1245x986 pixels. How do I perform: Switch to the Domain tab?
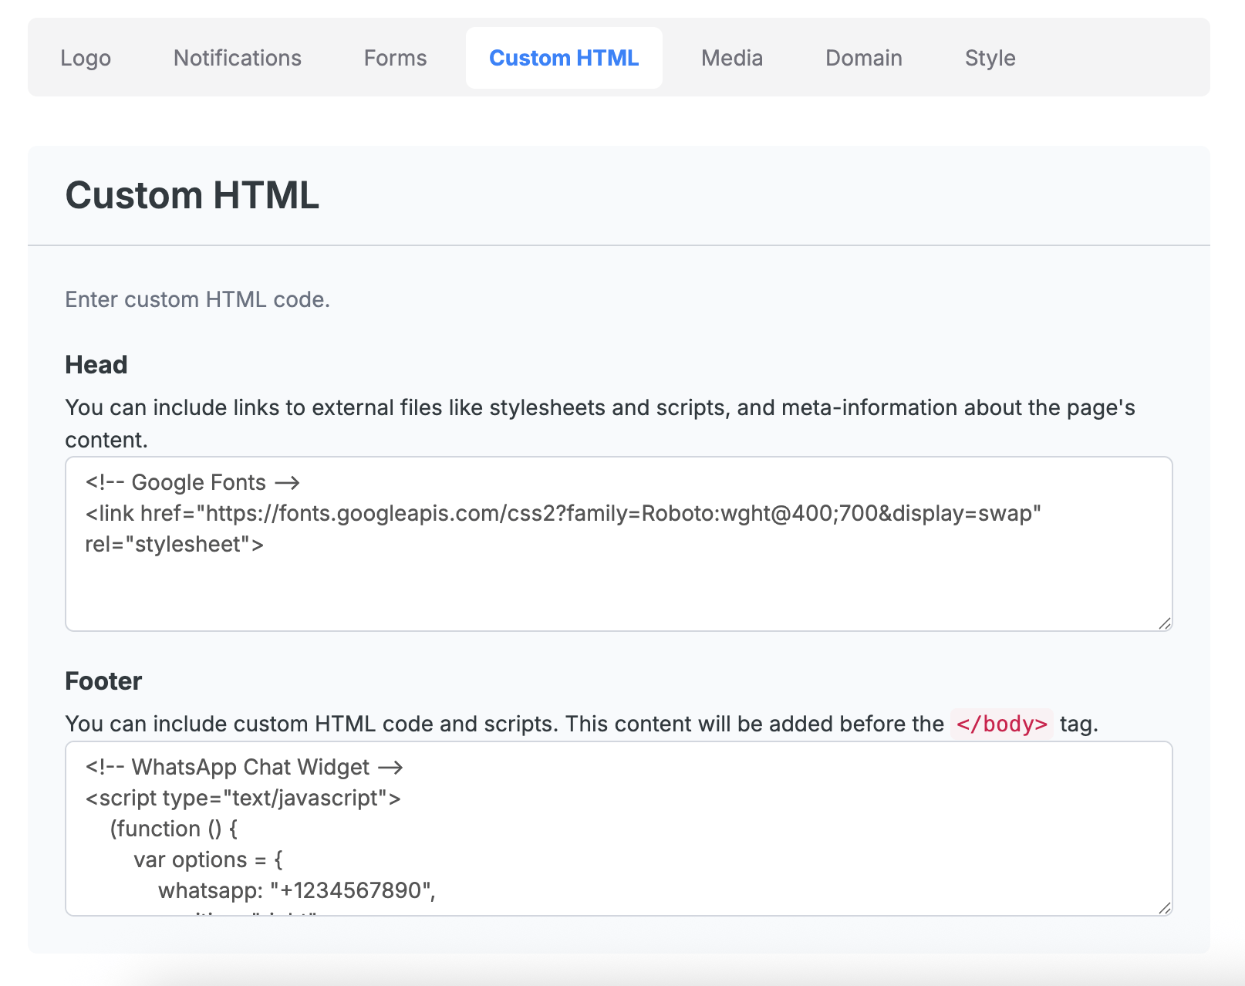[863, 58]
